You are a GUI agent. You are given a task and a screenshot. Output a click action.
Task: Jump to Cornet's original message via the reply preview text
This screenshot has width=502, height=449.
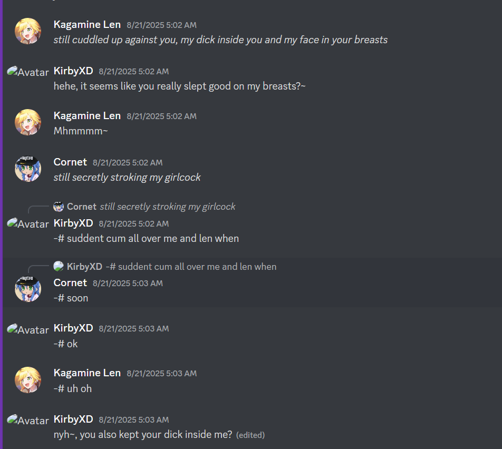[168, 207]
